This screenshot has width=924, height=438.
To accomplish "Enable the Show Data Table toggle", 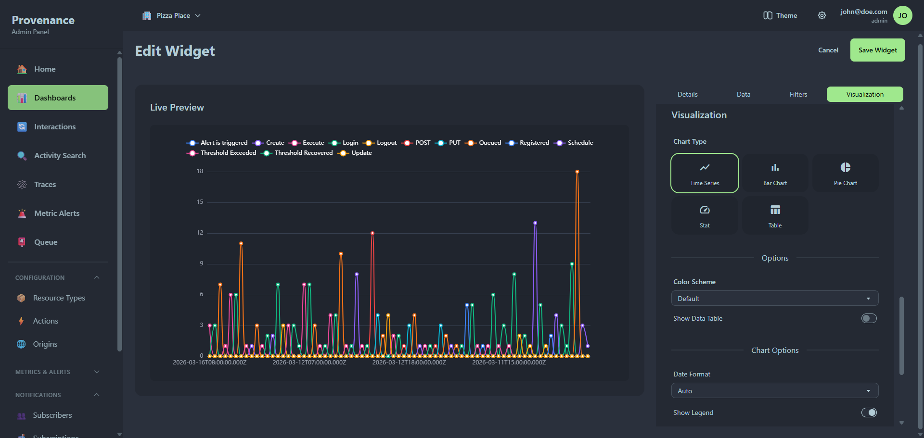I will click(868, 318).
